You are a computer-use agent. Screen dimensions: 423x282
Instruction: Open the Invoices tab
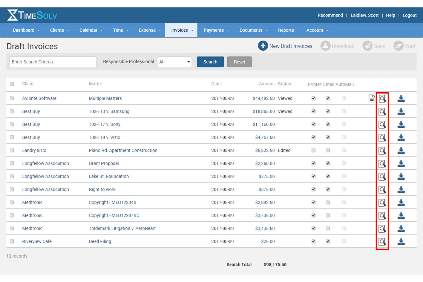(181, 30)
